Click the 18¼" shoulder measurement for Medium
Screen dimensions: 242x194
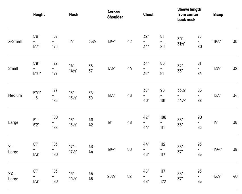(x=111, y=95)
